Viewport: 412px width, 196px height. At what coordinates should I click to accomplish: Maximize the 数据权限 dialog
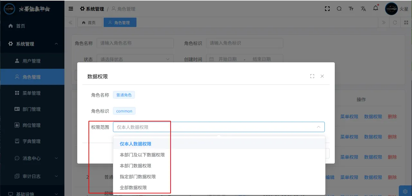click(x=312, y=76)
